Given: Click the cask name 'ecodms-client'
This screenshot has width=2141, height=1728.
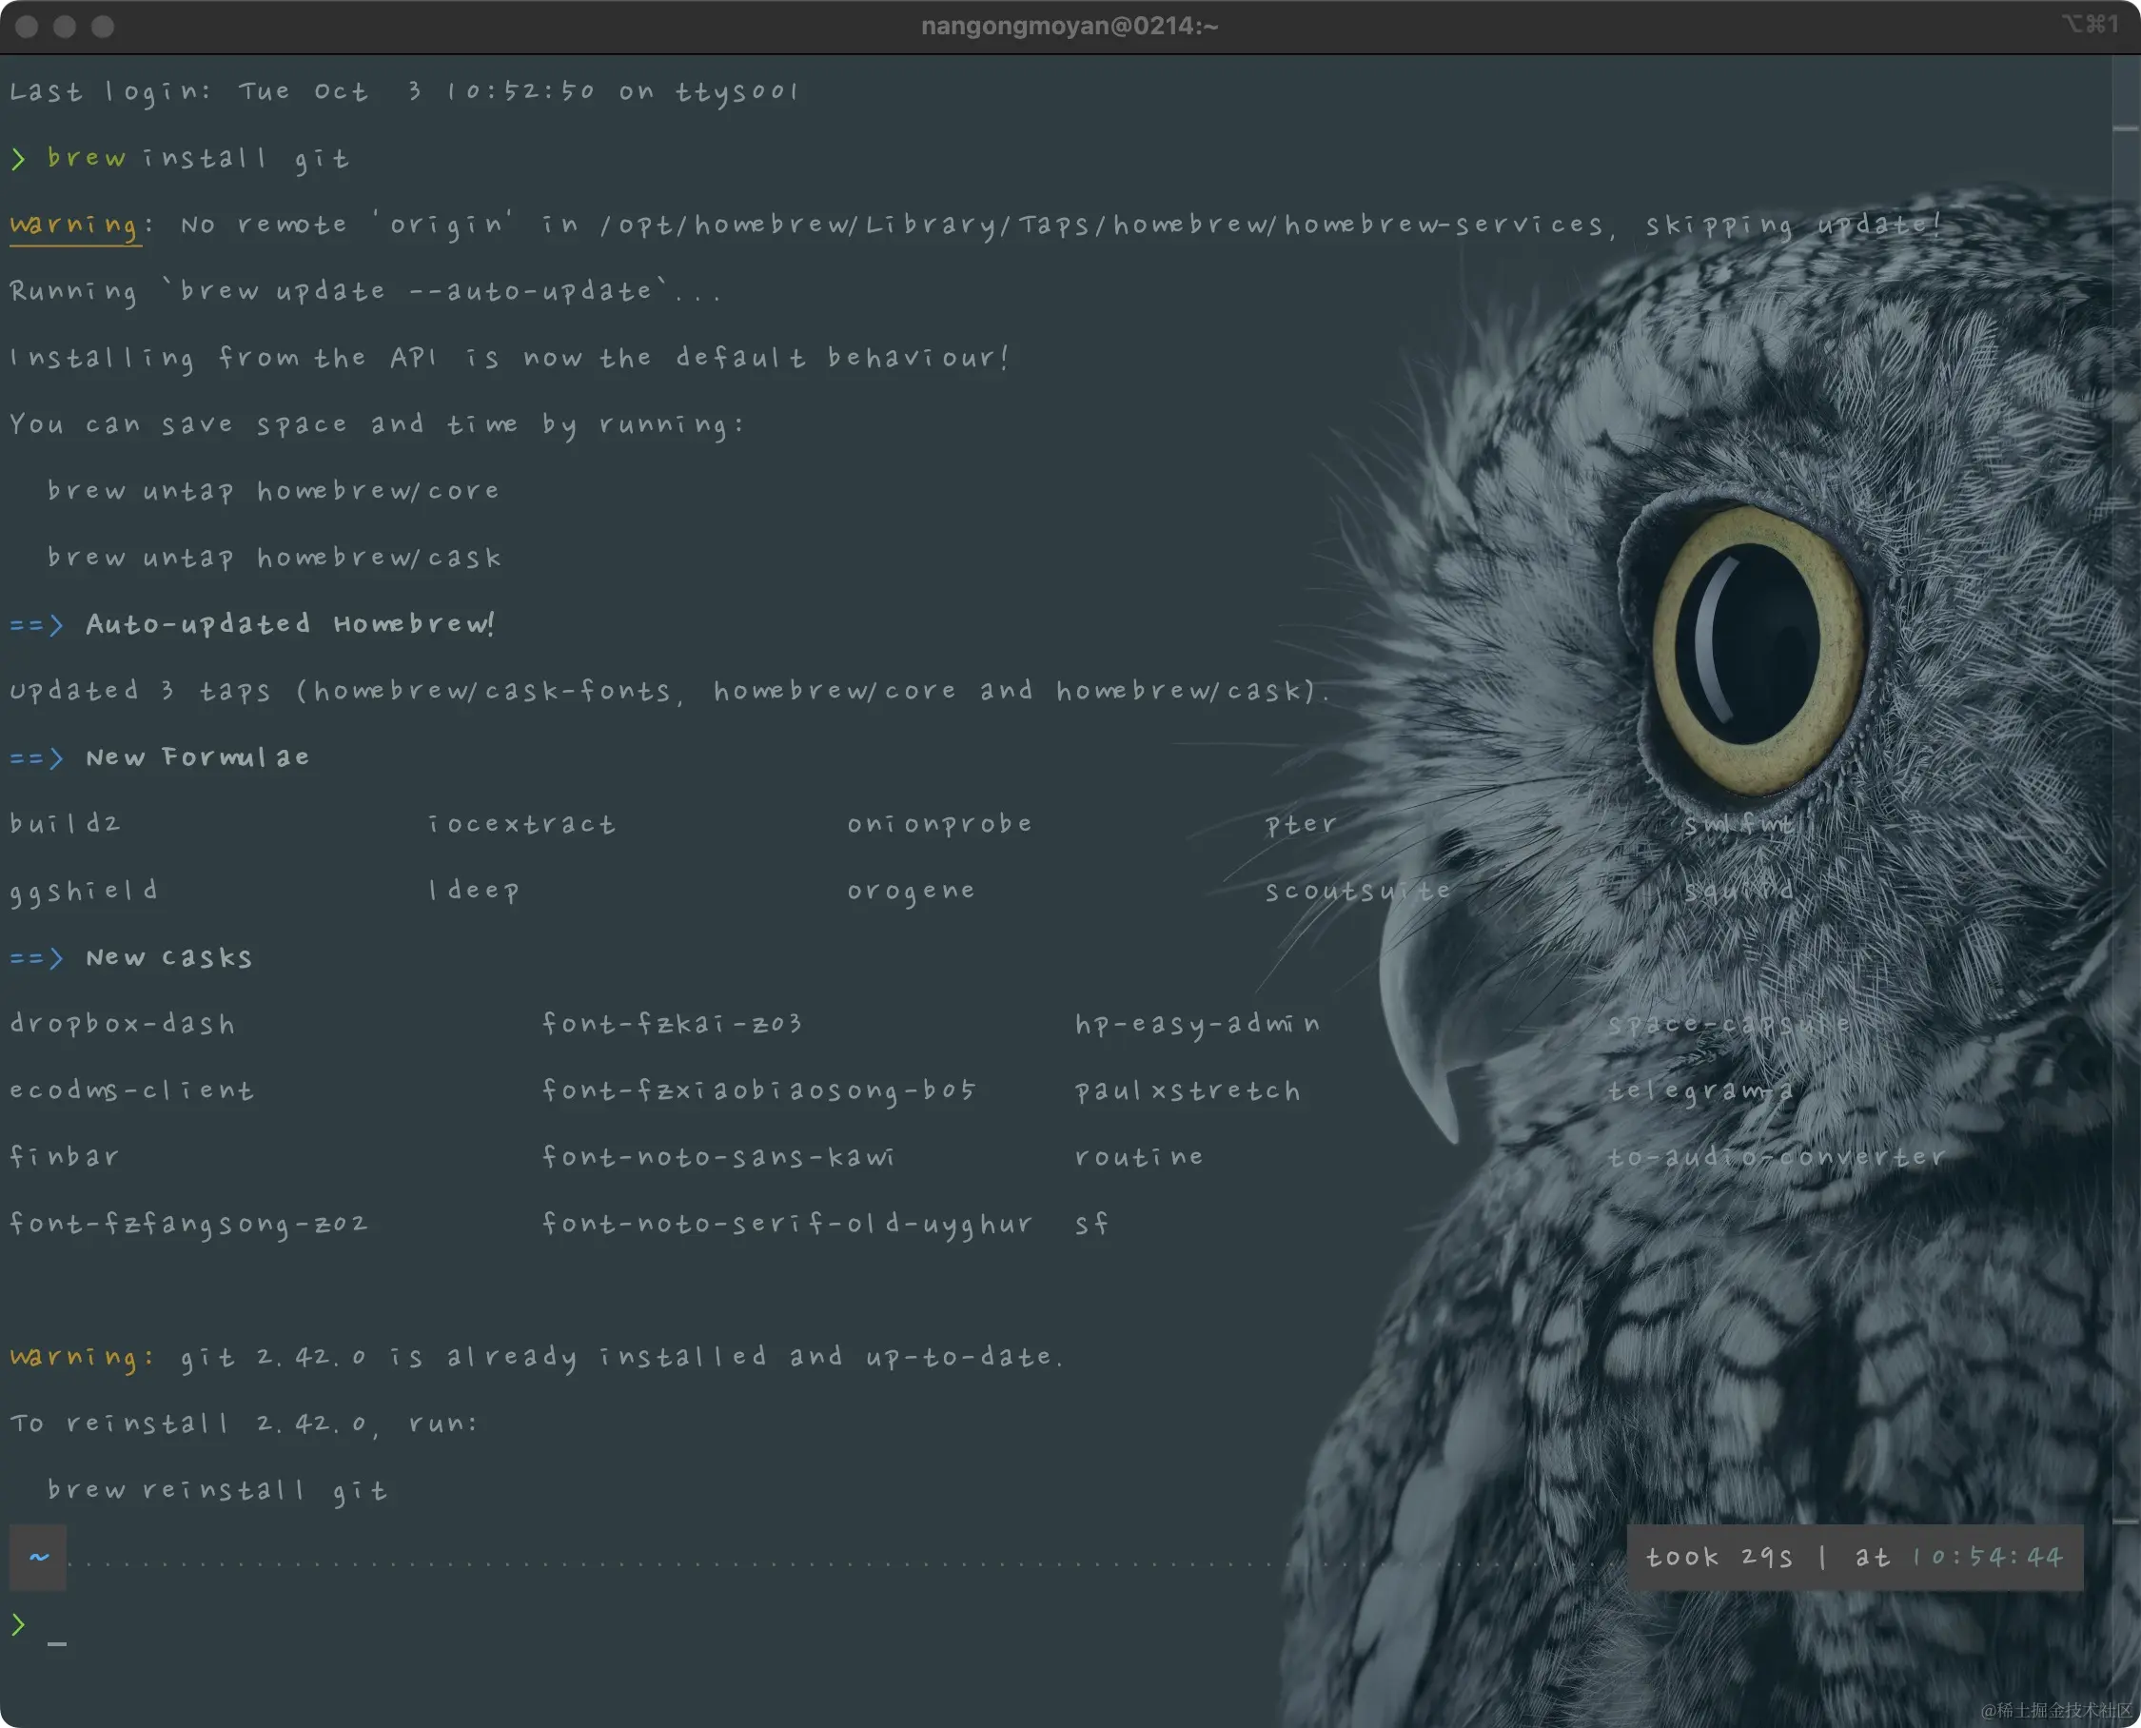Looking at the screenshot, I should coord(131,1091).
